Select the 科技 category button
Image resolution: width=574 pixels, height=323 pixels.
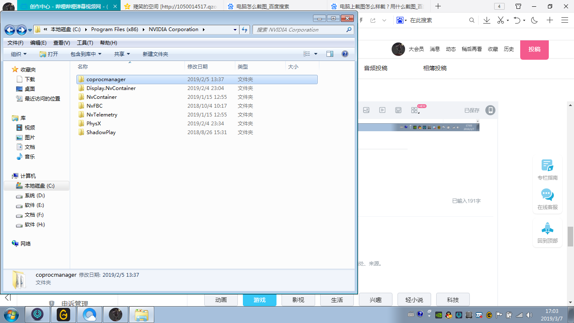[453, 300]
